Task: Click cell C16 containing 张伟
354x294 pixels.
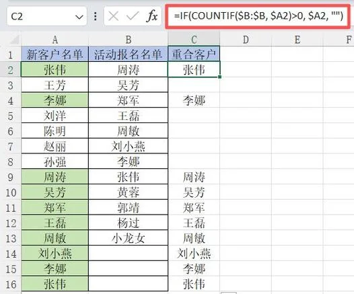Action: pyautogui.click(x=194, y=284)
